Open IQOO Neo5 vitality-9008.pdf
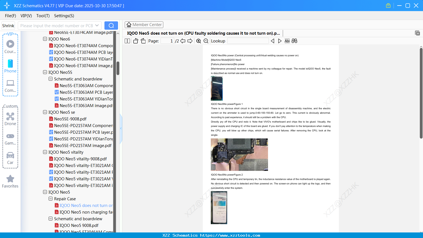This screenshot has height=238, width=423. [x=78, y=159]
